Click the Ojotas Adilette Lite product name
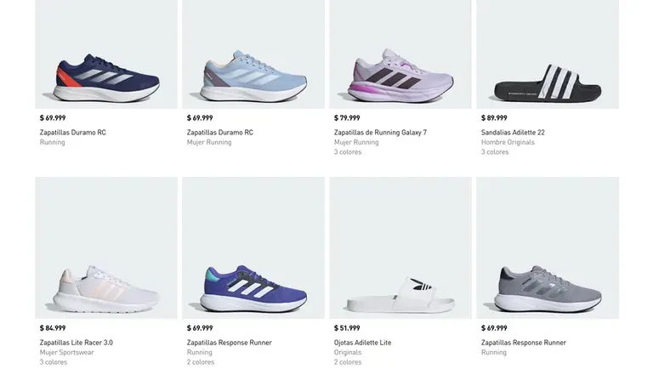Image resolution: width=653 pixels, height=369 pixels. tap(363, 343)
